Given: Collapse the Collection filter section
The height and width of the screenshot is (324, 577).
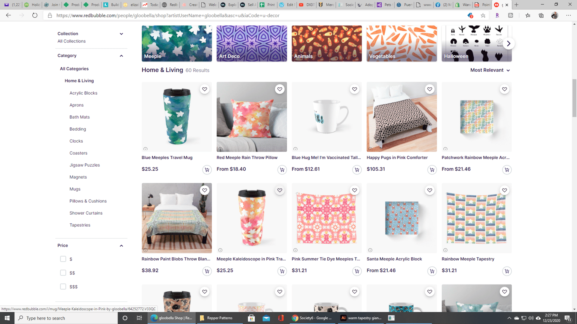Looking at the screenshot, I should (121, 34).
